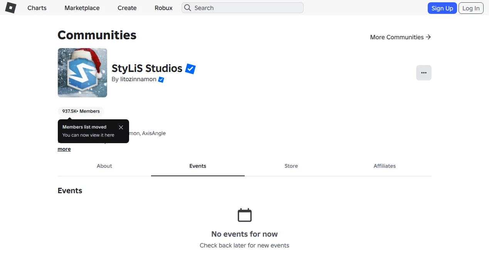Click the arrow next to More Communities
489x274 pixels.
click(428, 37)
